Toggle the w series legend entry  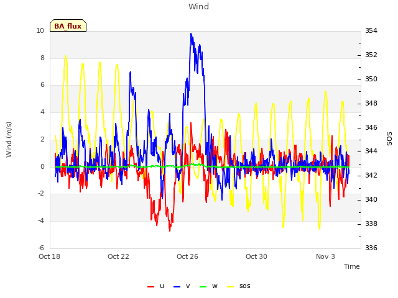pyautogui.click(x=208, y=286)
